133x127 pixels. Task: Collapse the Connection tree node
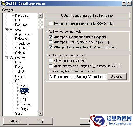[x=6, y=58]
